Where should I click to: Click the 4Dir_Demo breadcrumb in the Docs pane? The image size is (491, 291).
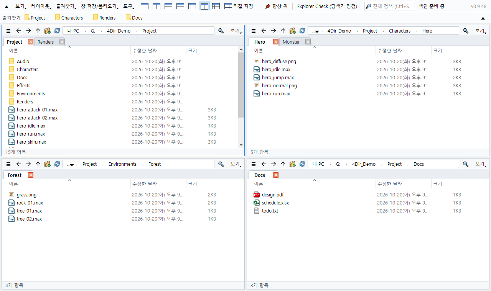point(364,164)
